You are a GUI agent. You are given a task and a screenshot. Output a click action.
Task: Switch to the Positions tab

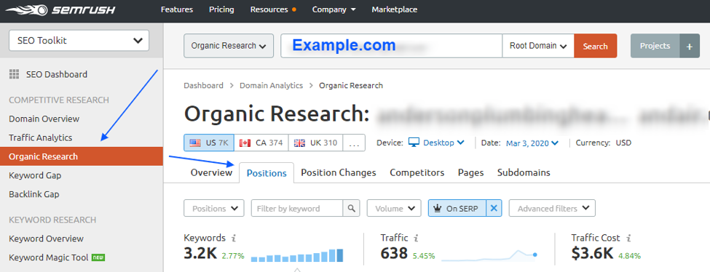point(267,173)
